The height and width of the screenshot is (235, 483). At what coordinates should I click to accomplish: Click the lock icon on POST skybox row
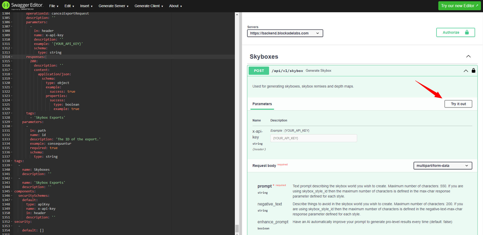click(474, 71)
